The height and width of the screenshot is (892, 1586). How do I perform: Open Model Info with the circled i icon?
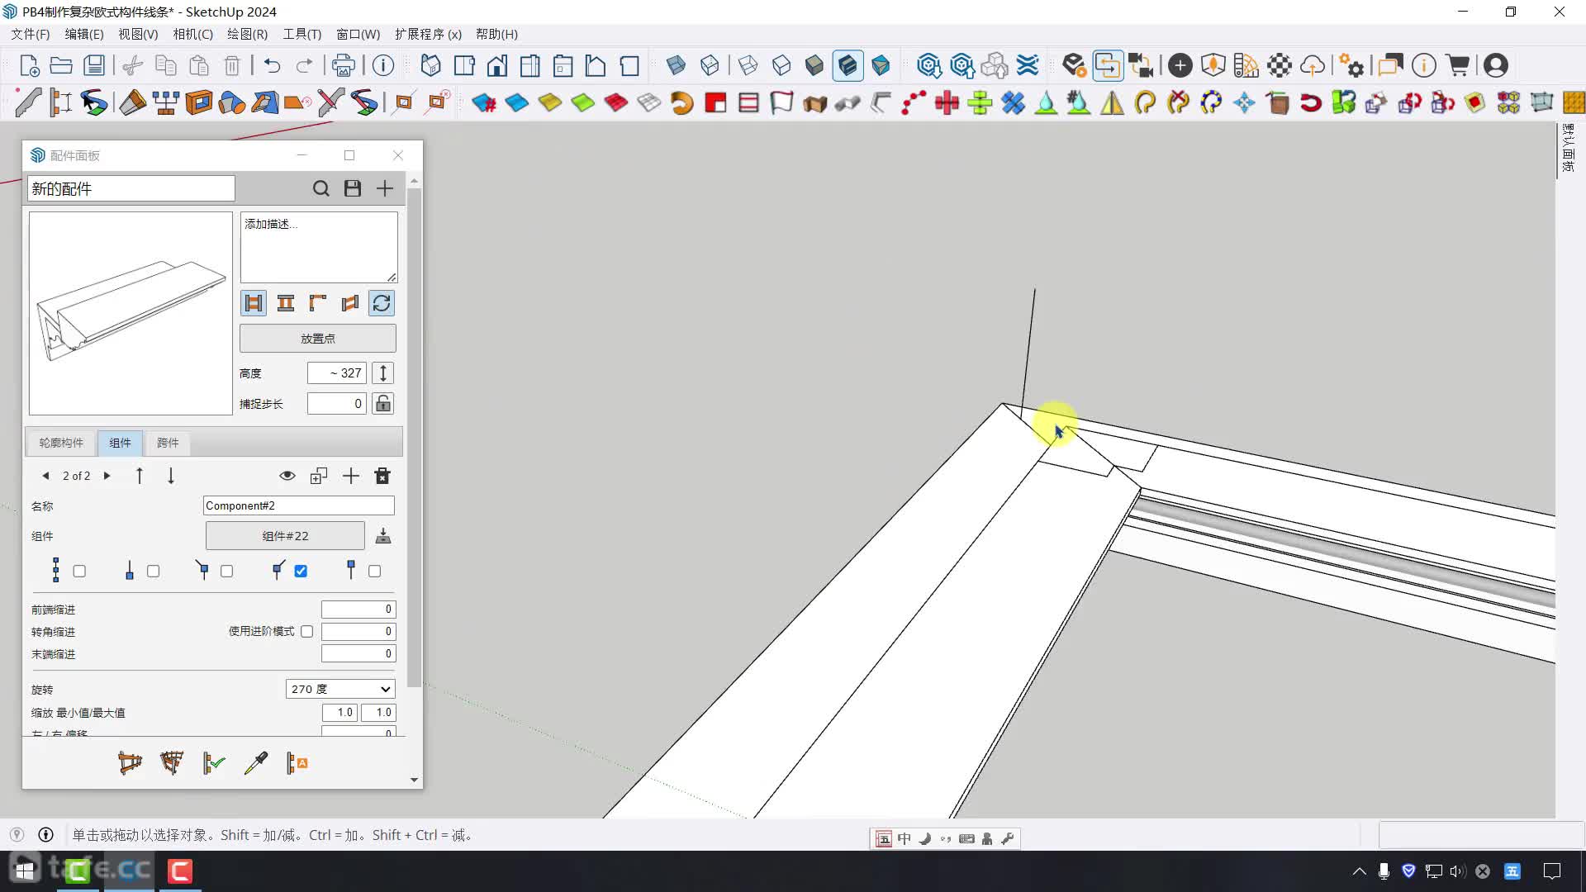(383, 65)
